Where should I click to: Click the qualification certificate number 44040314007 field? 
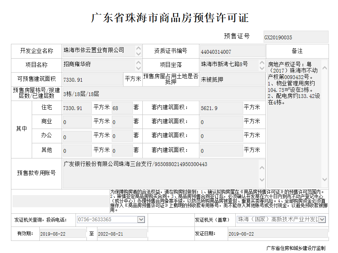point(232,51)
